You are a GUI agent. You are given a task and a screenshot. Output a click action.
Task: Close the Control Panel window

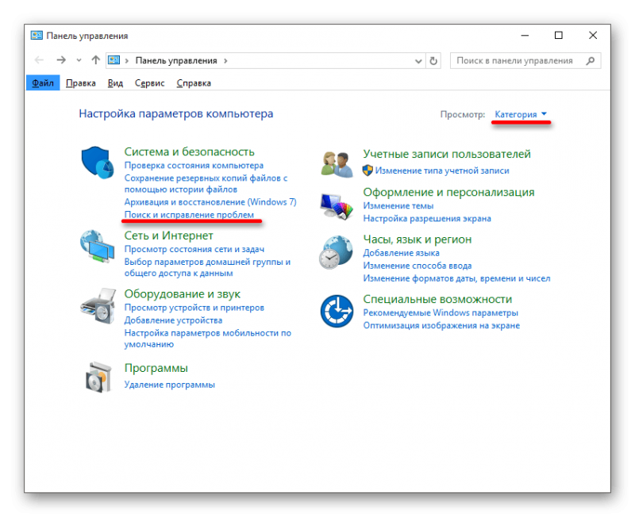[593, 36]
